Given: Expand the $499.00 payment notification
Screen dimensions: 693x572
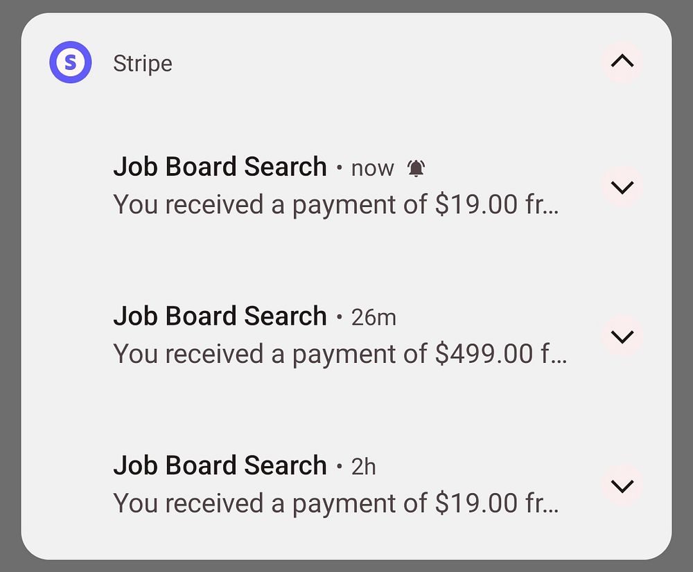Looking at the screenshot, I should coord(622,337).
